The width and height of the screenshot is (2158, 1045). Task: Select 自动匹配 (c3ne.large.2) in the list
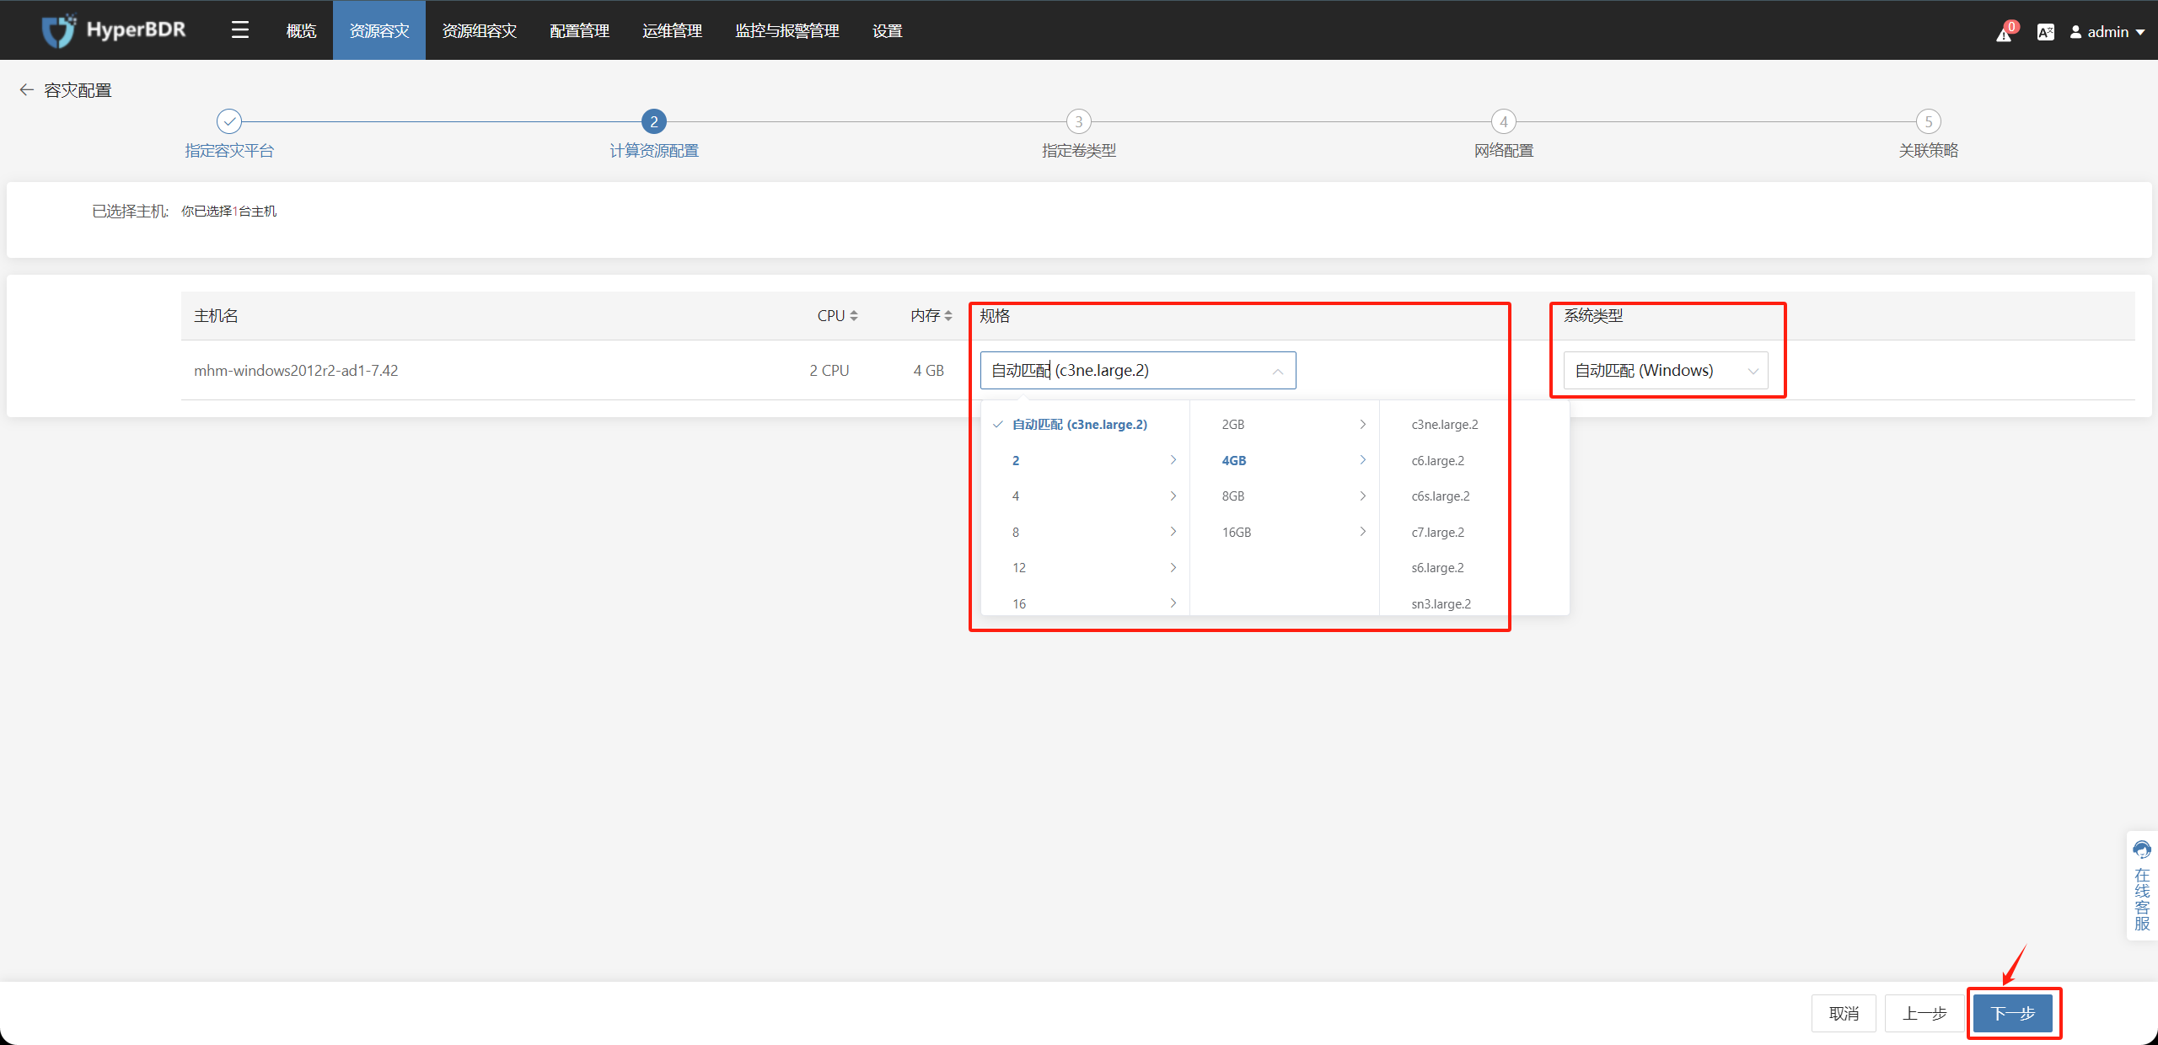1086,425
